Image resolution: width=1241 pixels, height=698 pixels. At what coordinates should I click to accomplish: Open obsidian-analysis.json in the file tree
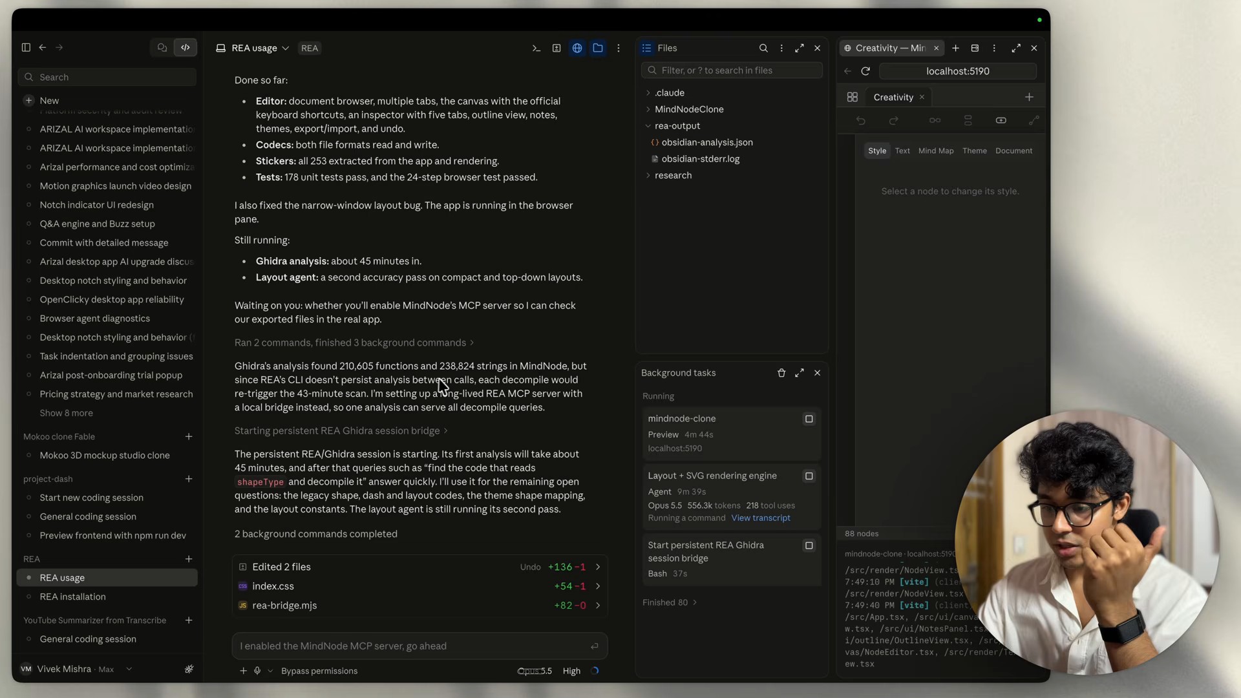(707, 142)
